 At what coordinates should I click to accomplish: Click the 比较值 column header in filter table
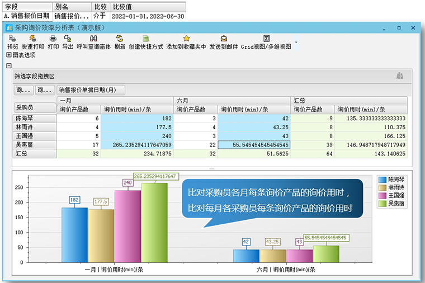[148, 7]
